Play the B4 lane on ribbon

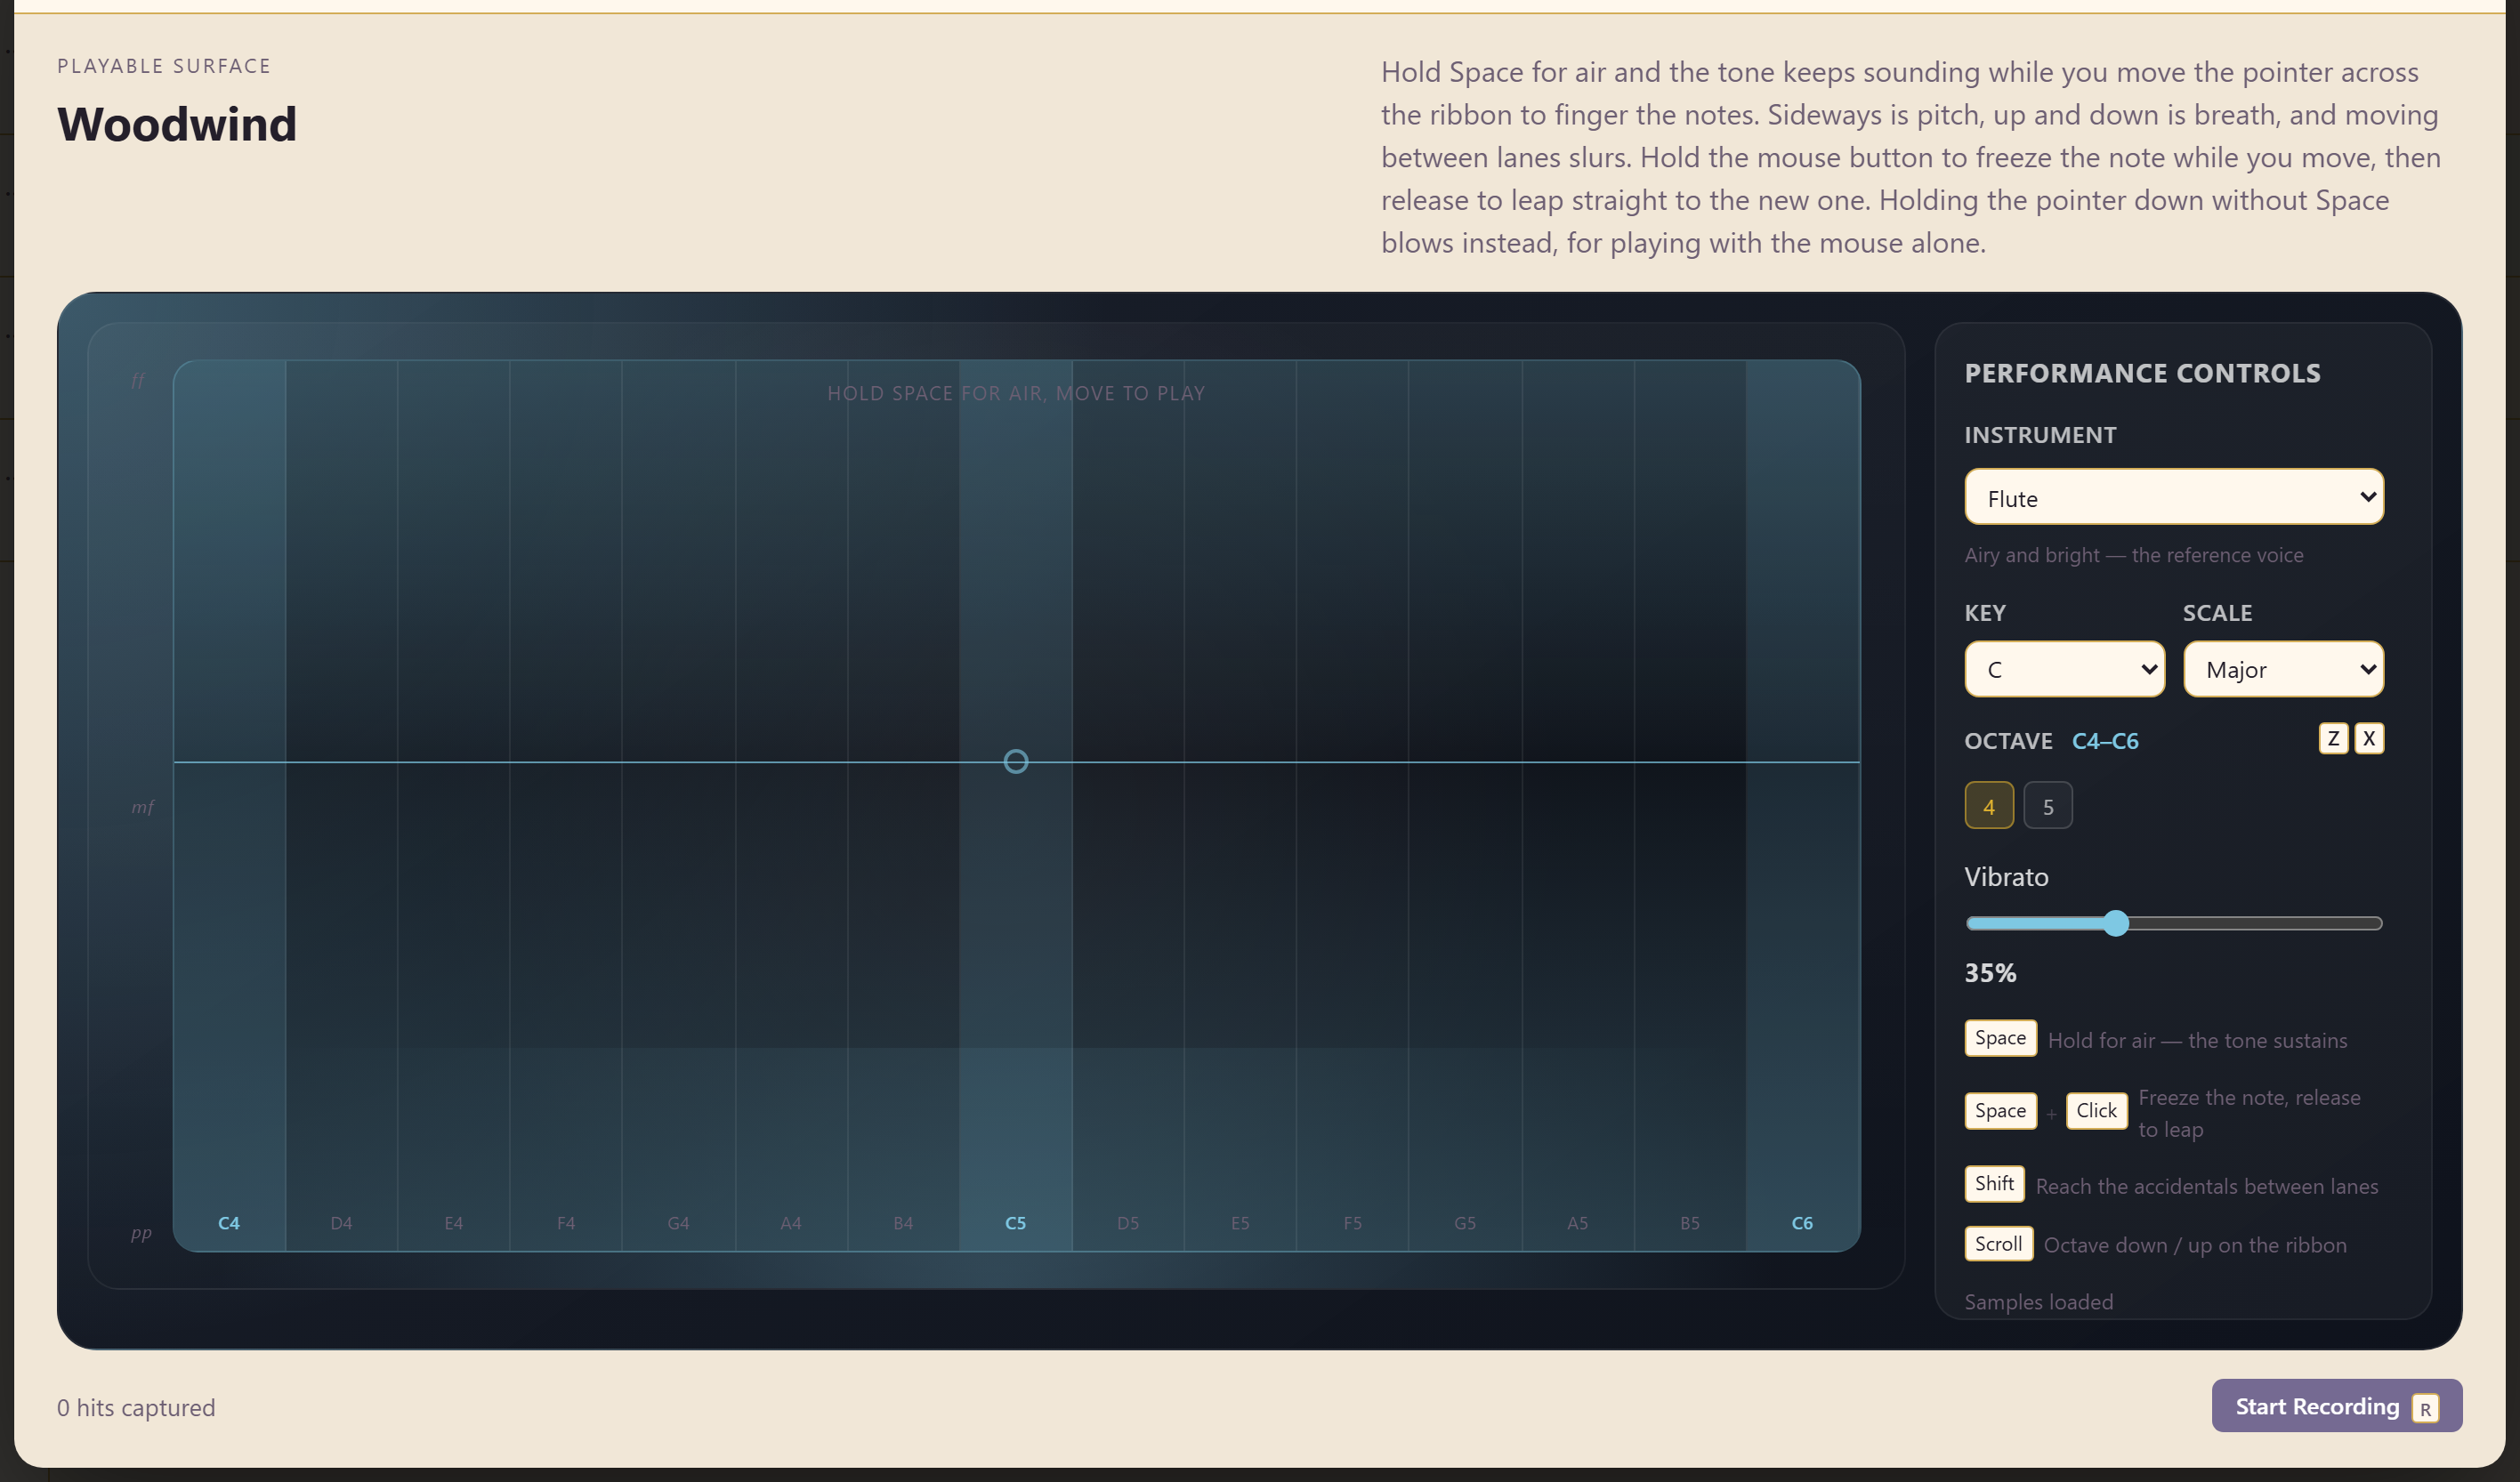pos(903,805)
